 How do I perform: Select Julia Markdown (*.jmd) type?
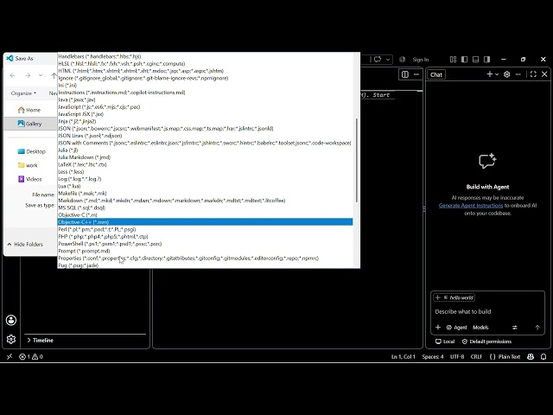tap(206, 157)
